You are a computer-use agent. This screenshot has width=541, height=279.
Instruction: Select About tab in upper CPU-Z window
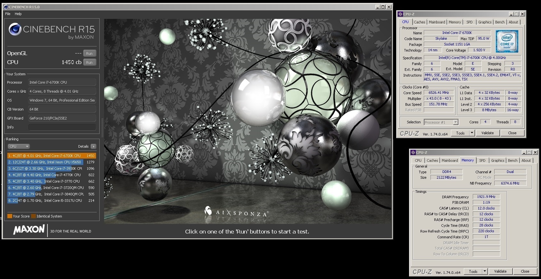click(513, 22)
